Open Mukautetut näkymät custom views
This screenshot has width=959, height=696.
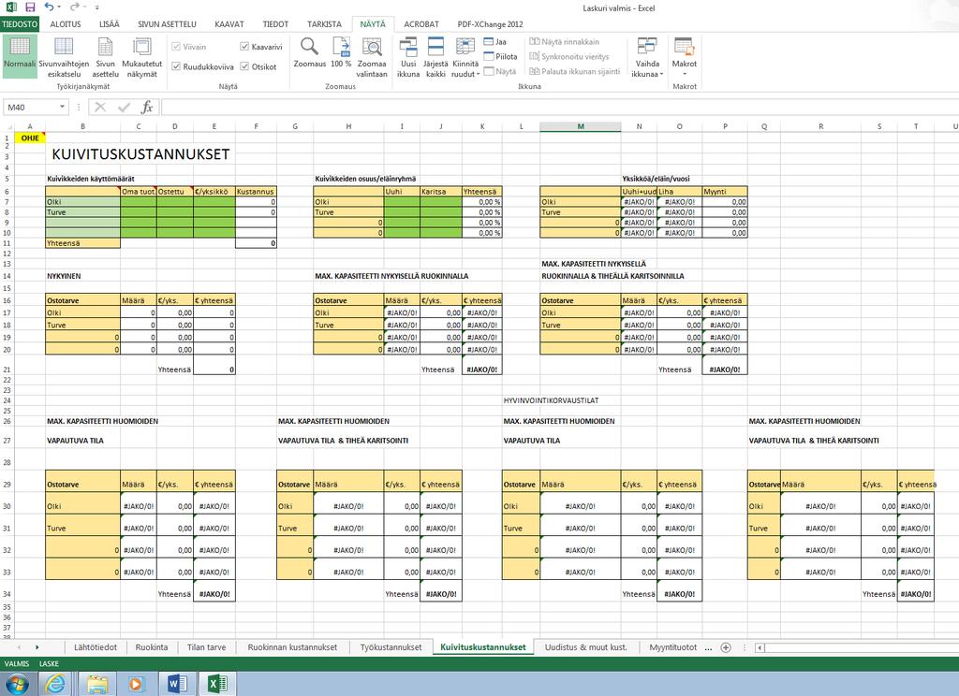[142, 56]
